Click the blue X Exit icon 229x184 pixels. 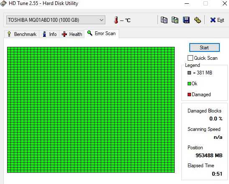click(213, 20)
